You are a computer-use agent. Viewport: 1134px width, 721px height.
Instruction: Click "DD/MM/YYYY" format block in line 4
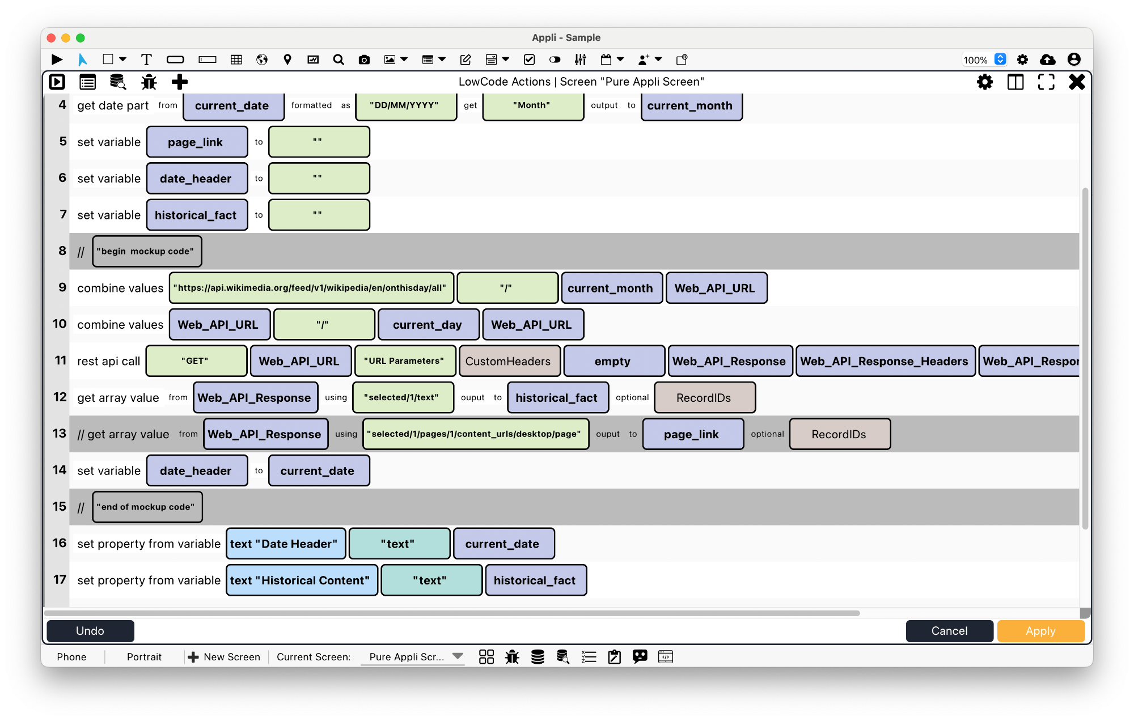pyautogui.click(x=406, y=105)
